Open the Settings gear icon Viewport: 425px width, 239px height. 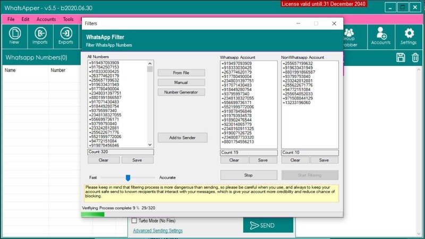409,35
